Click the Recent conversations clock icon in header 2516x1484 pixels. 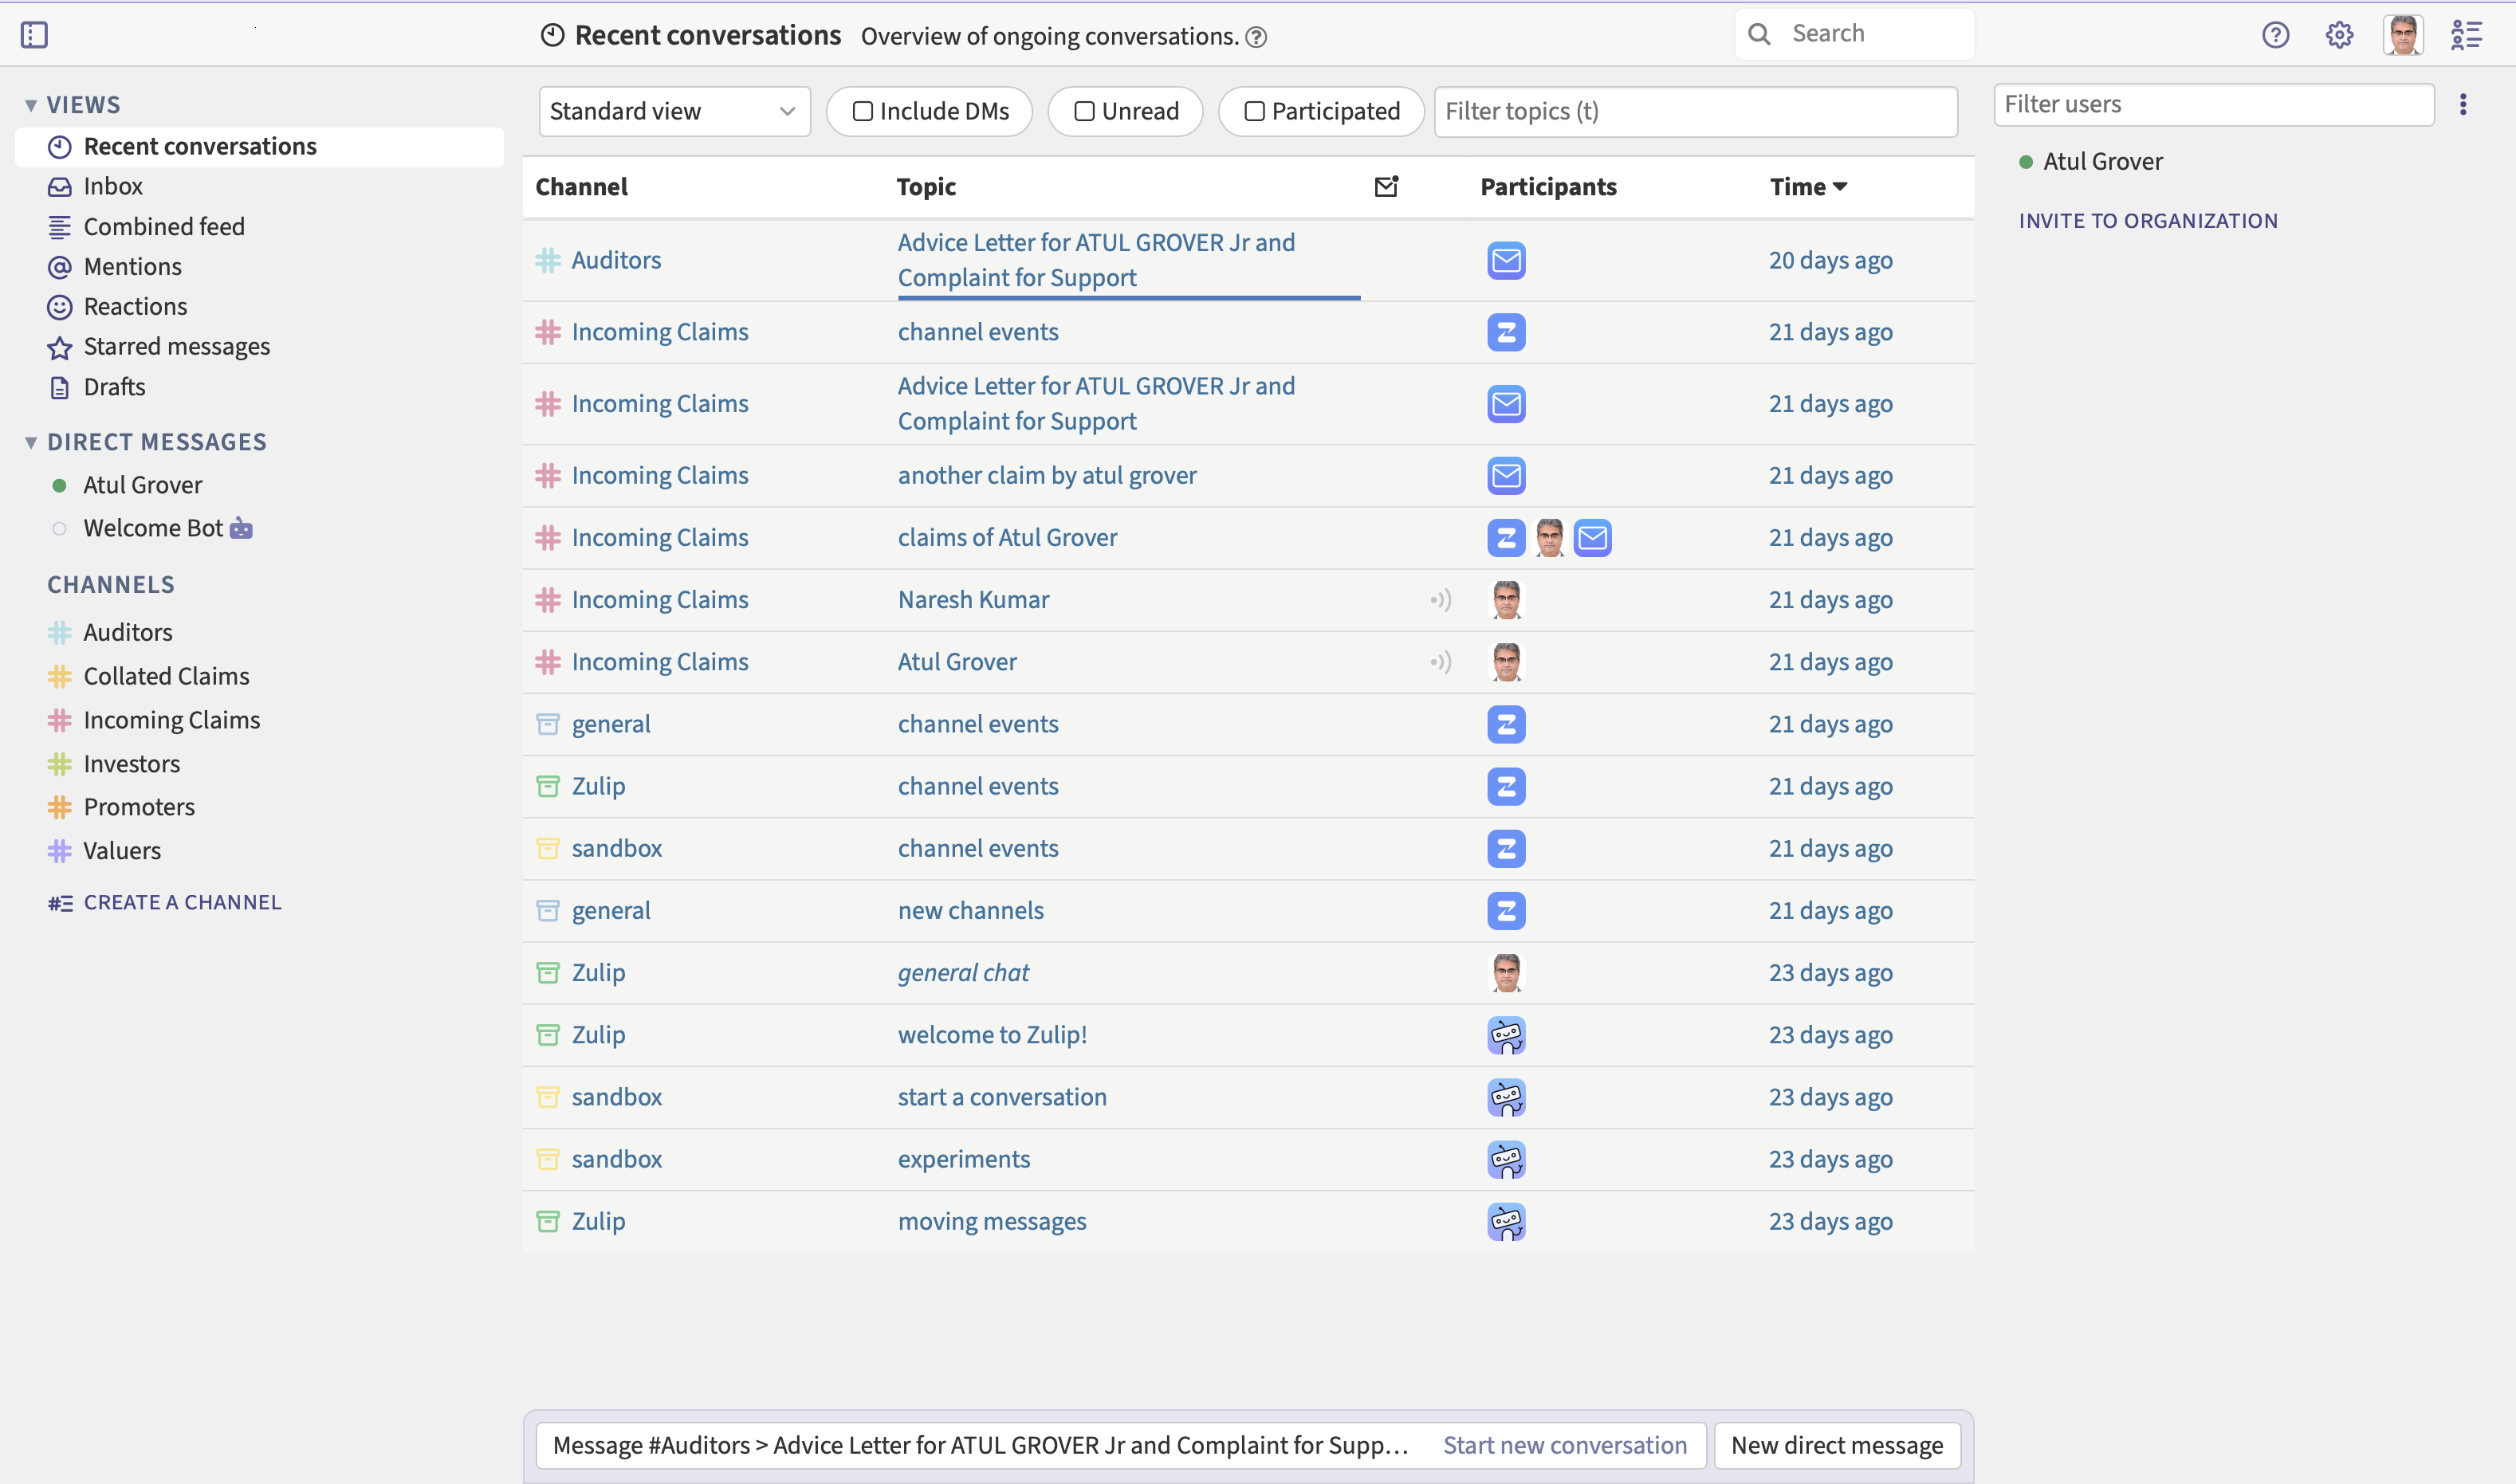click(x=553, y=36)
